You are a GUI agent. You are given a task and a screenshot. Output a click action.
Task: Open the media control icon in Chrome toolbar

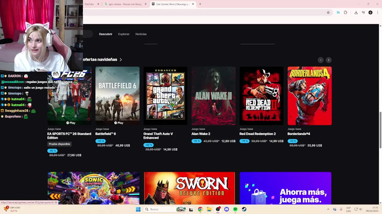[363, 12]
